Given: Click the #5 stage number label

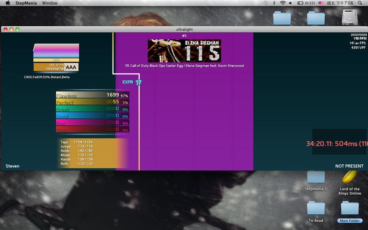Looking at the screenshot, I should tap(184, 36).
